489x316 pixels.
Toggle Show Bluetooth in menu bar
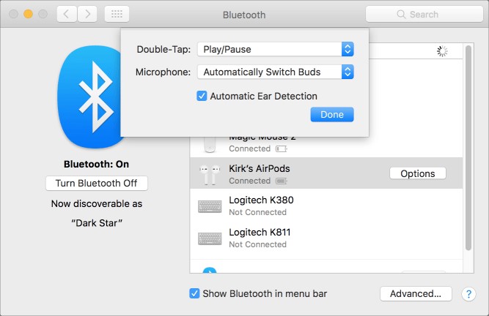pyautogui.click(x=194, y=293)
